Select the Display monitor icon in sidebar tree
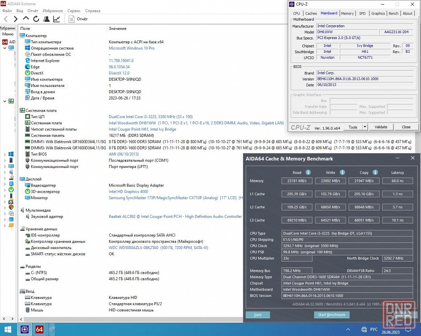Screen dimensions: 421x336 pyautogui.click(x=11, y=166)
